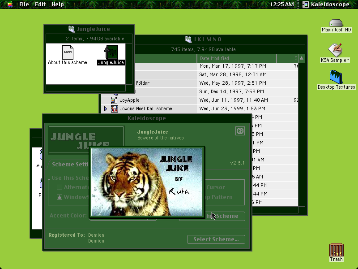Click the Kaleidoscope window title bar
Screen dimensions: 358x269
point(147,118)
